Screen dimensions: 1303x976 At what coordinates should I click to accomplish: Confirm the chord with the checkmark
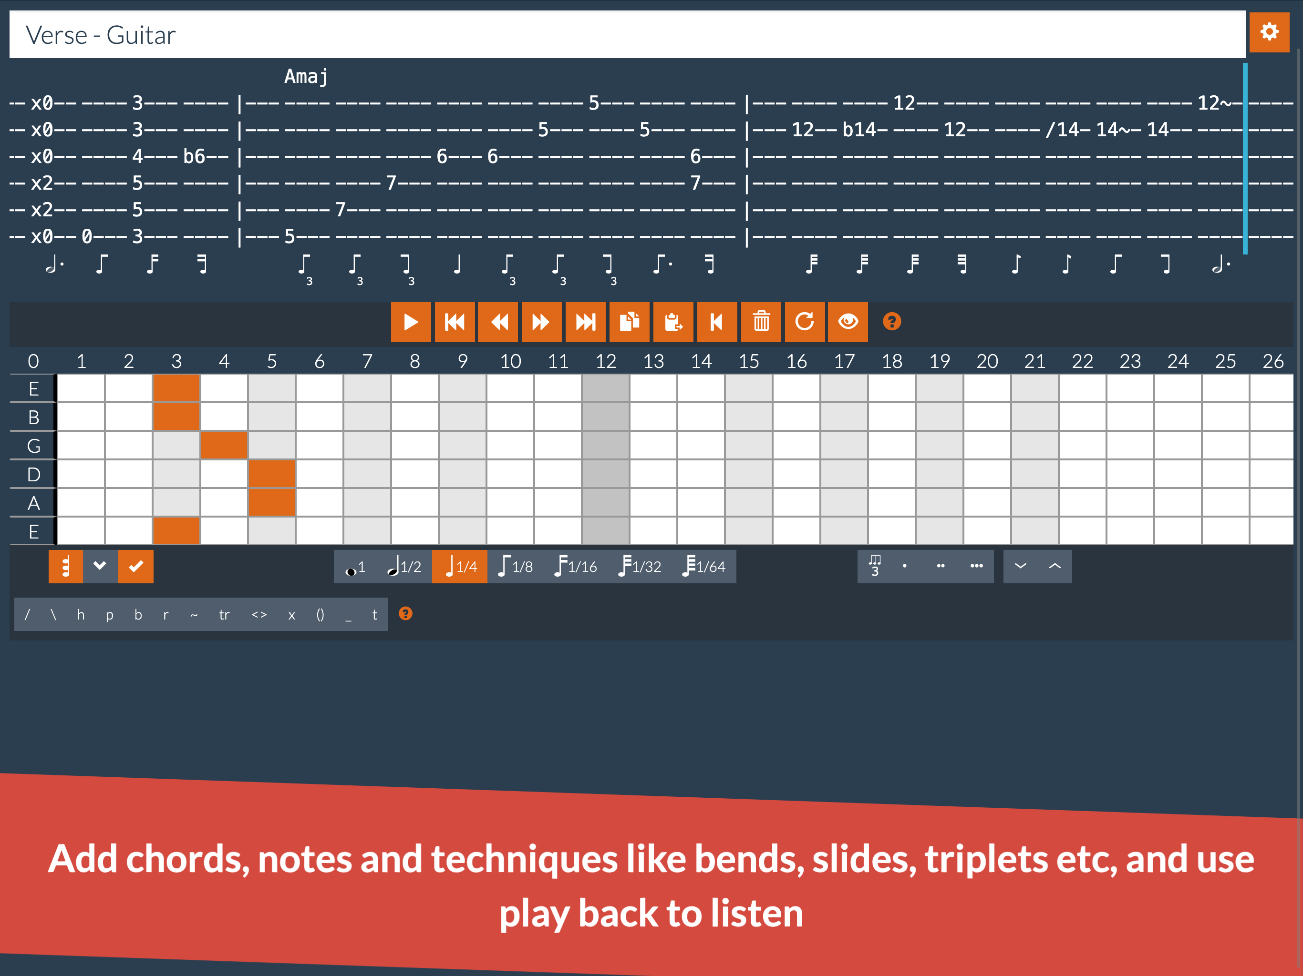pyautogui.click(x=135, y=566)
